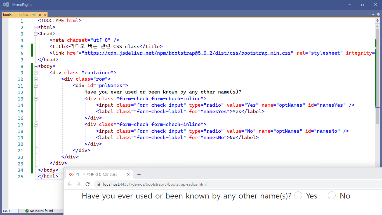The height and width of the screenshot is (215, 382).
Task: Go back in the browser
Action: pos(70,184)
